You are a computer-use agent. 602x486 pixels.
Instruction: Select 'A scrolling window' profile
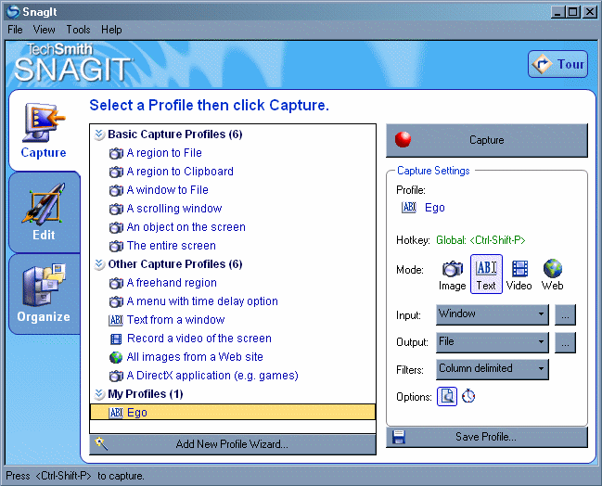[174, 209]
